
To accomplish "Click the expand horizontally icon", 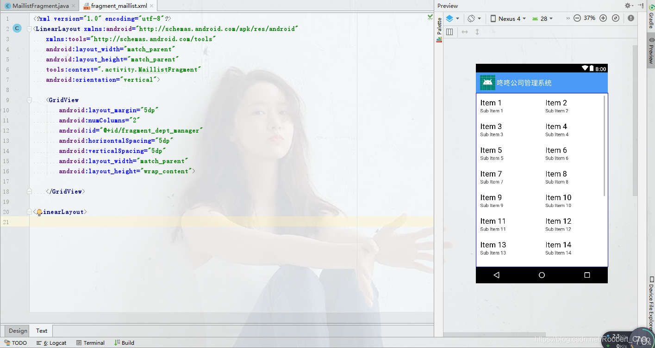I will coord(465,32).
